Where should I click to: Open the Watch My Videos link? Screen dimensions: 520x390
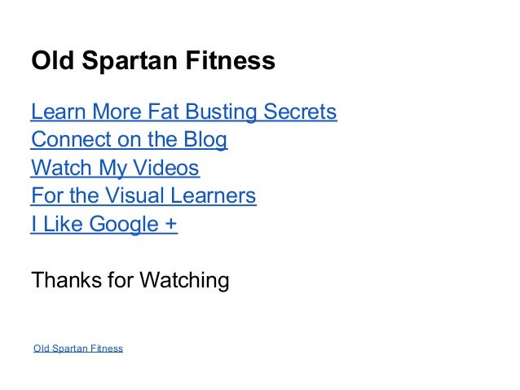click(x=115, y=168)
